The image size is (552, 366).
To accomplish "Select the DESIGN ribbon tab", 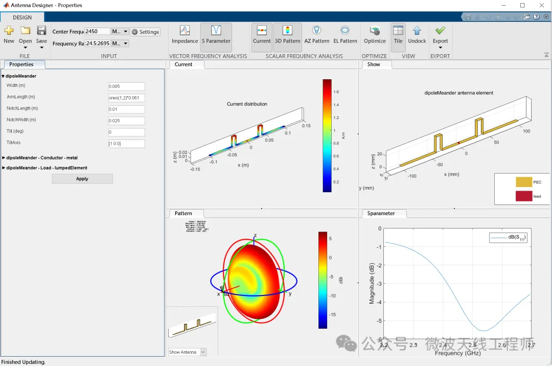I will (22, 17).
